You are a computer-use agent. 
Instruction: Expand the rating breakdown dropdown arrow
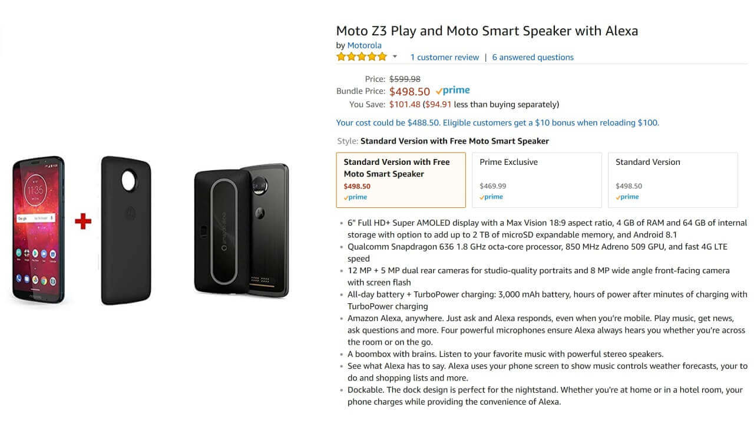[395, 57]
